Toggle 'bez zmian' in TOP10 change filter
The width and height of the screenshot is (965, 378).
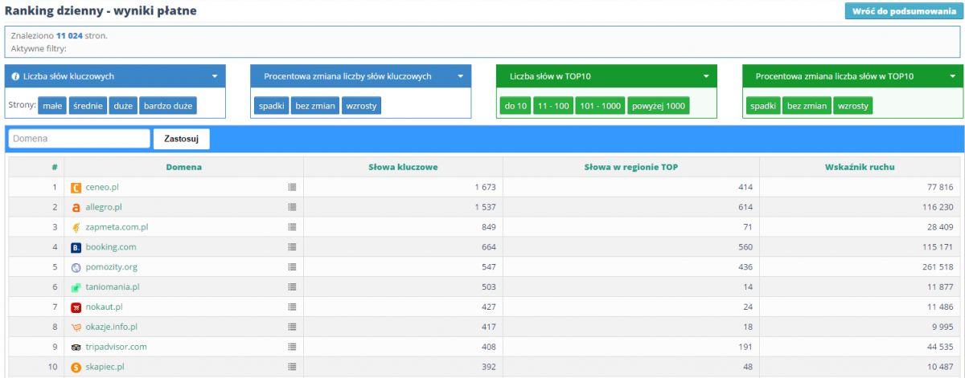tap(807, 106)
